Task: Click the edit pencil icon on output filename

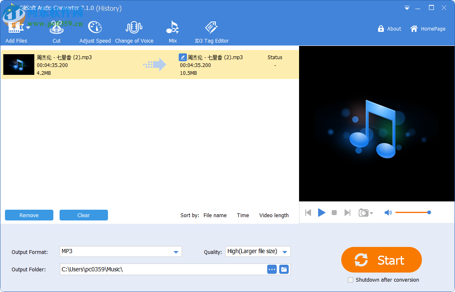Action: click(182, 57)
